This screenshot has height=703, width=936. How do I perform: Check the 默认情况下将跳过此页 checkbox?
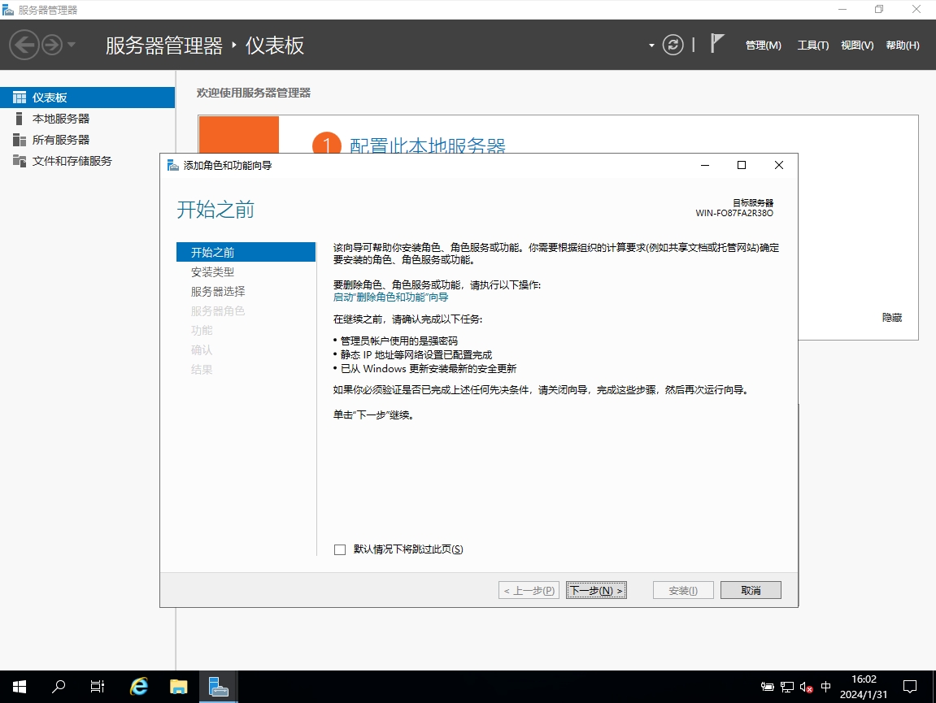(340, 549)
